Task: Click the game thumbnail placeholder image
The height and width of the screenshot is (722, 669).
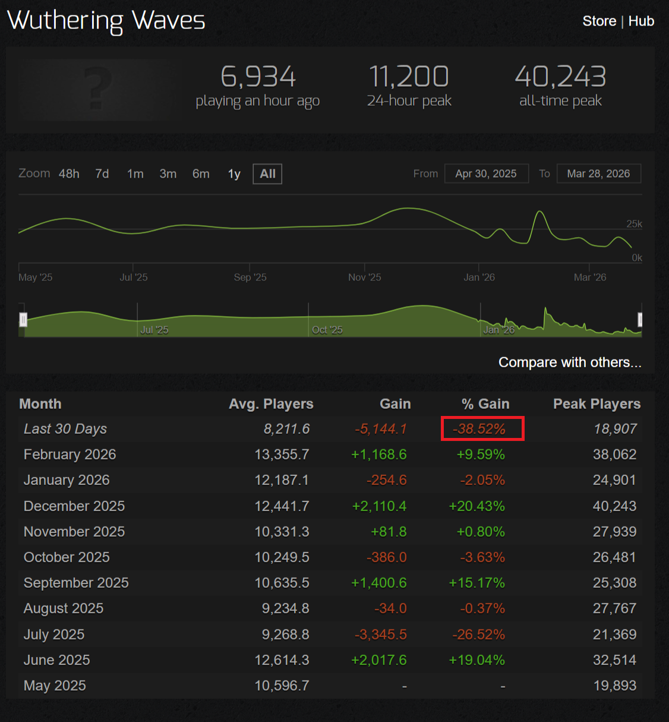Action: [x=97, y=90]
